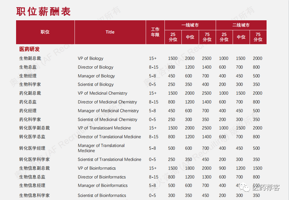Image resolution: width=289 pixels, height=200 pixels.
Task: Click 75分位 header under 一线城市
Action: point(207,37)
